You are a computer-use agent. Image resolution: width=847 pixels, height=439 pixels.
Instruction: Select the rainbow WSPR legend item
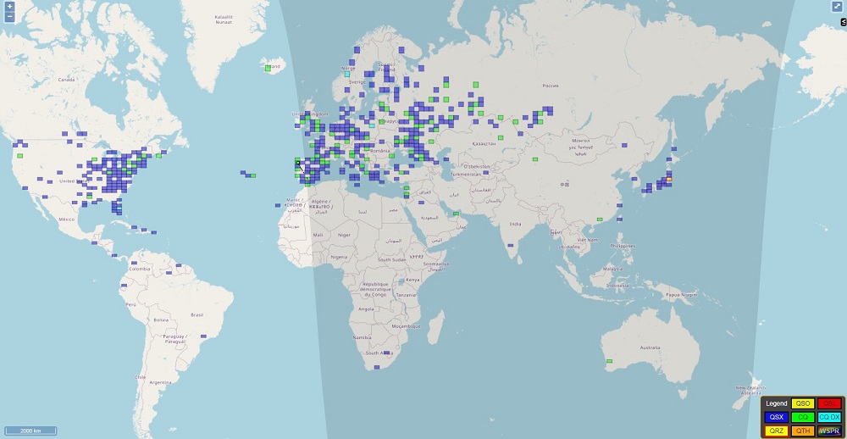tap(829, 431)
